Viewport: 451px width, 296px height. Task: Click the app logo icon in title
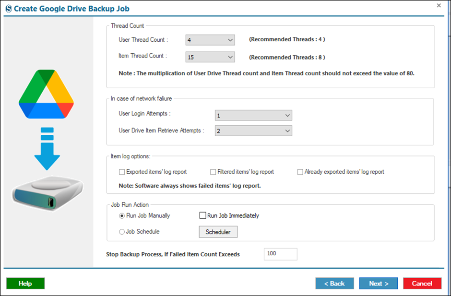(x=9, y=9)
